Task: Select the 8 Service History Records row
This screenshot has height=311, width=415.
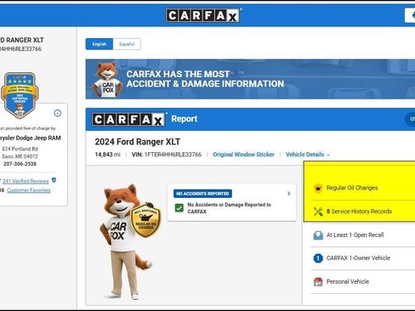Action: (x=363, y=212)
